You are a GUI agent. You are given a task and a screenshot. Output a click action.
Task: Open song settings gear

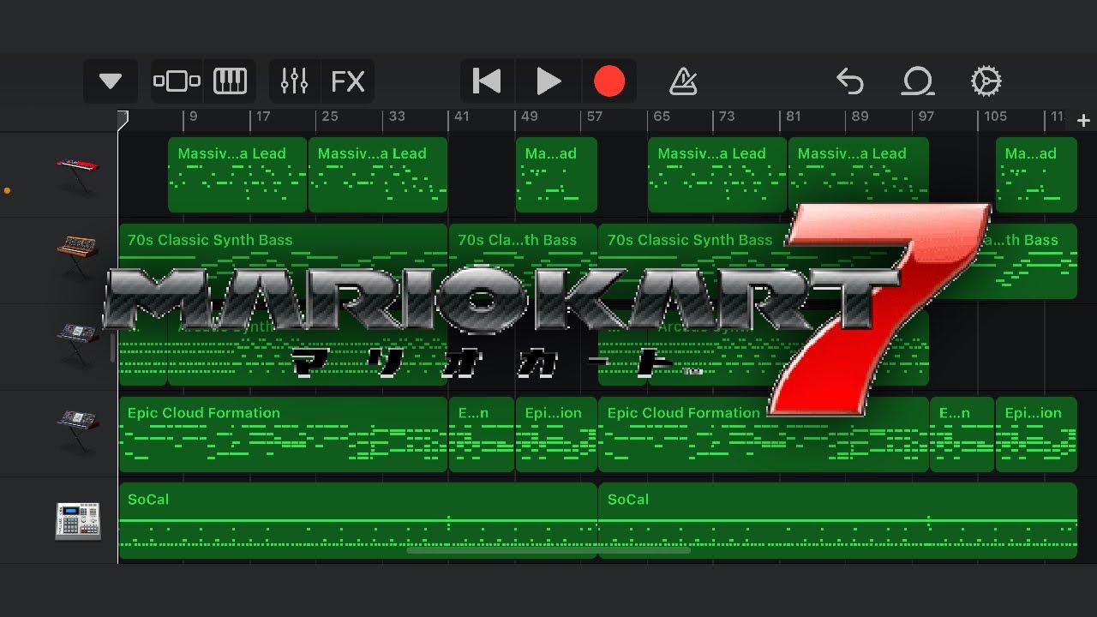[986, 81]
